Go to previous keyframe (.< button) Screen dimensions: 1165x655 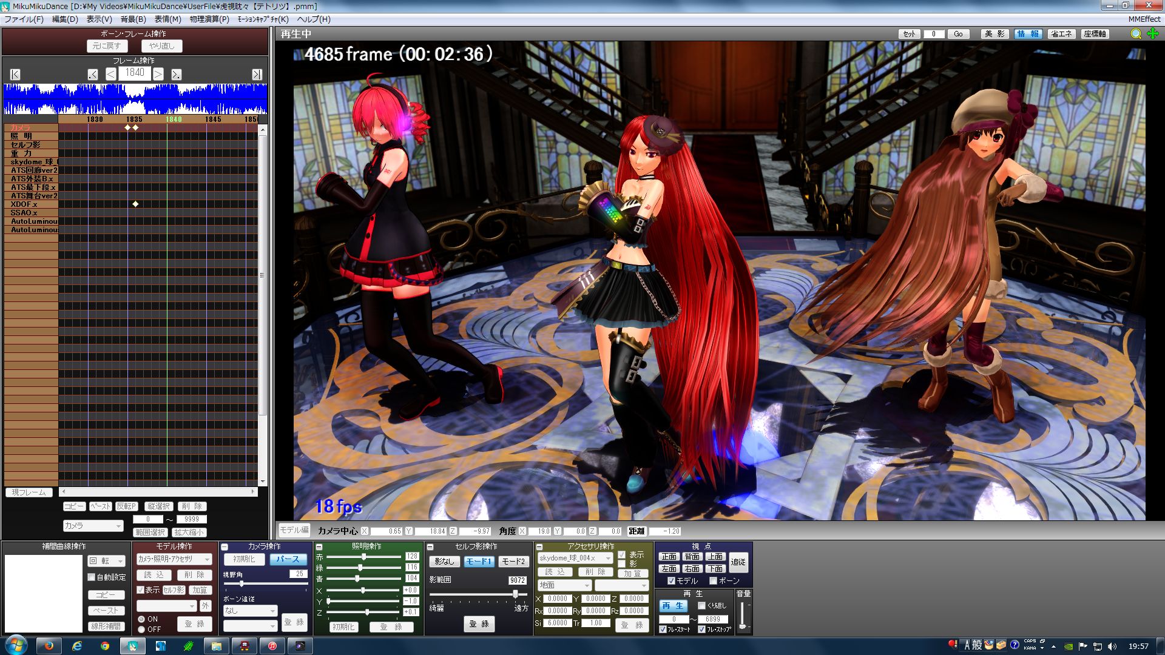pyautogui.click(x=92, y=75)
